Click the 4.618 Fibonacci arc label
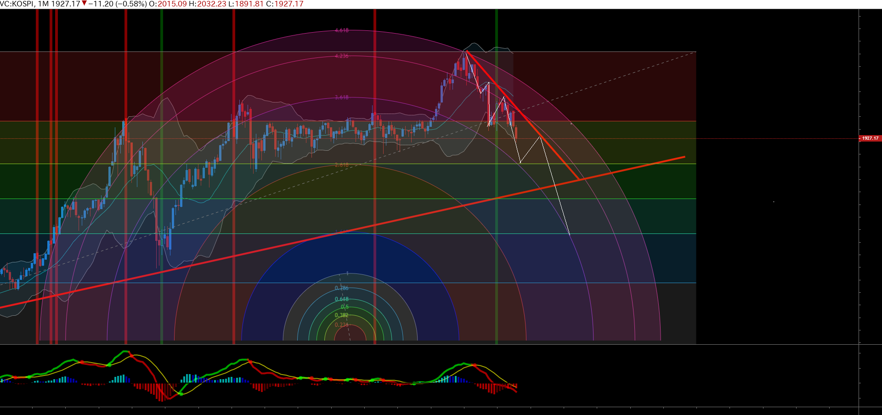The height and width of the screenshot is (415, 882). click(x=341, y=30)
